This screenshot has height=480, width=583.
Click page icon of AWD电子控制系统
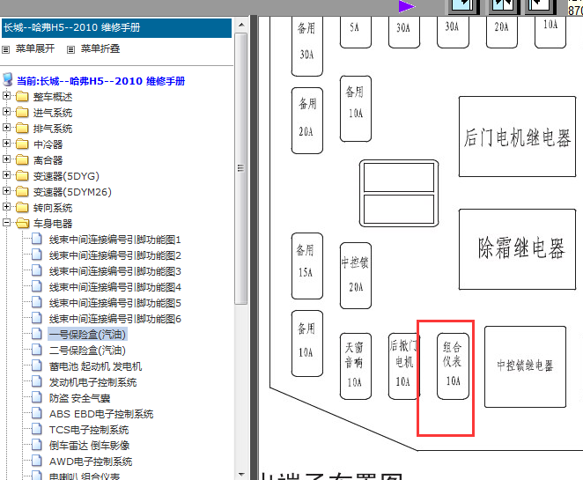(x=36, y=461)
